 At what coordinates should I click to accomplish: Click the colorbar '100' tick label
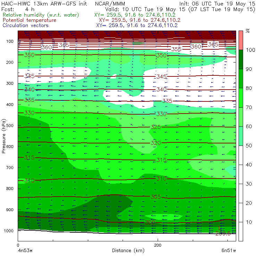(250, 50)
